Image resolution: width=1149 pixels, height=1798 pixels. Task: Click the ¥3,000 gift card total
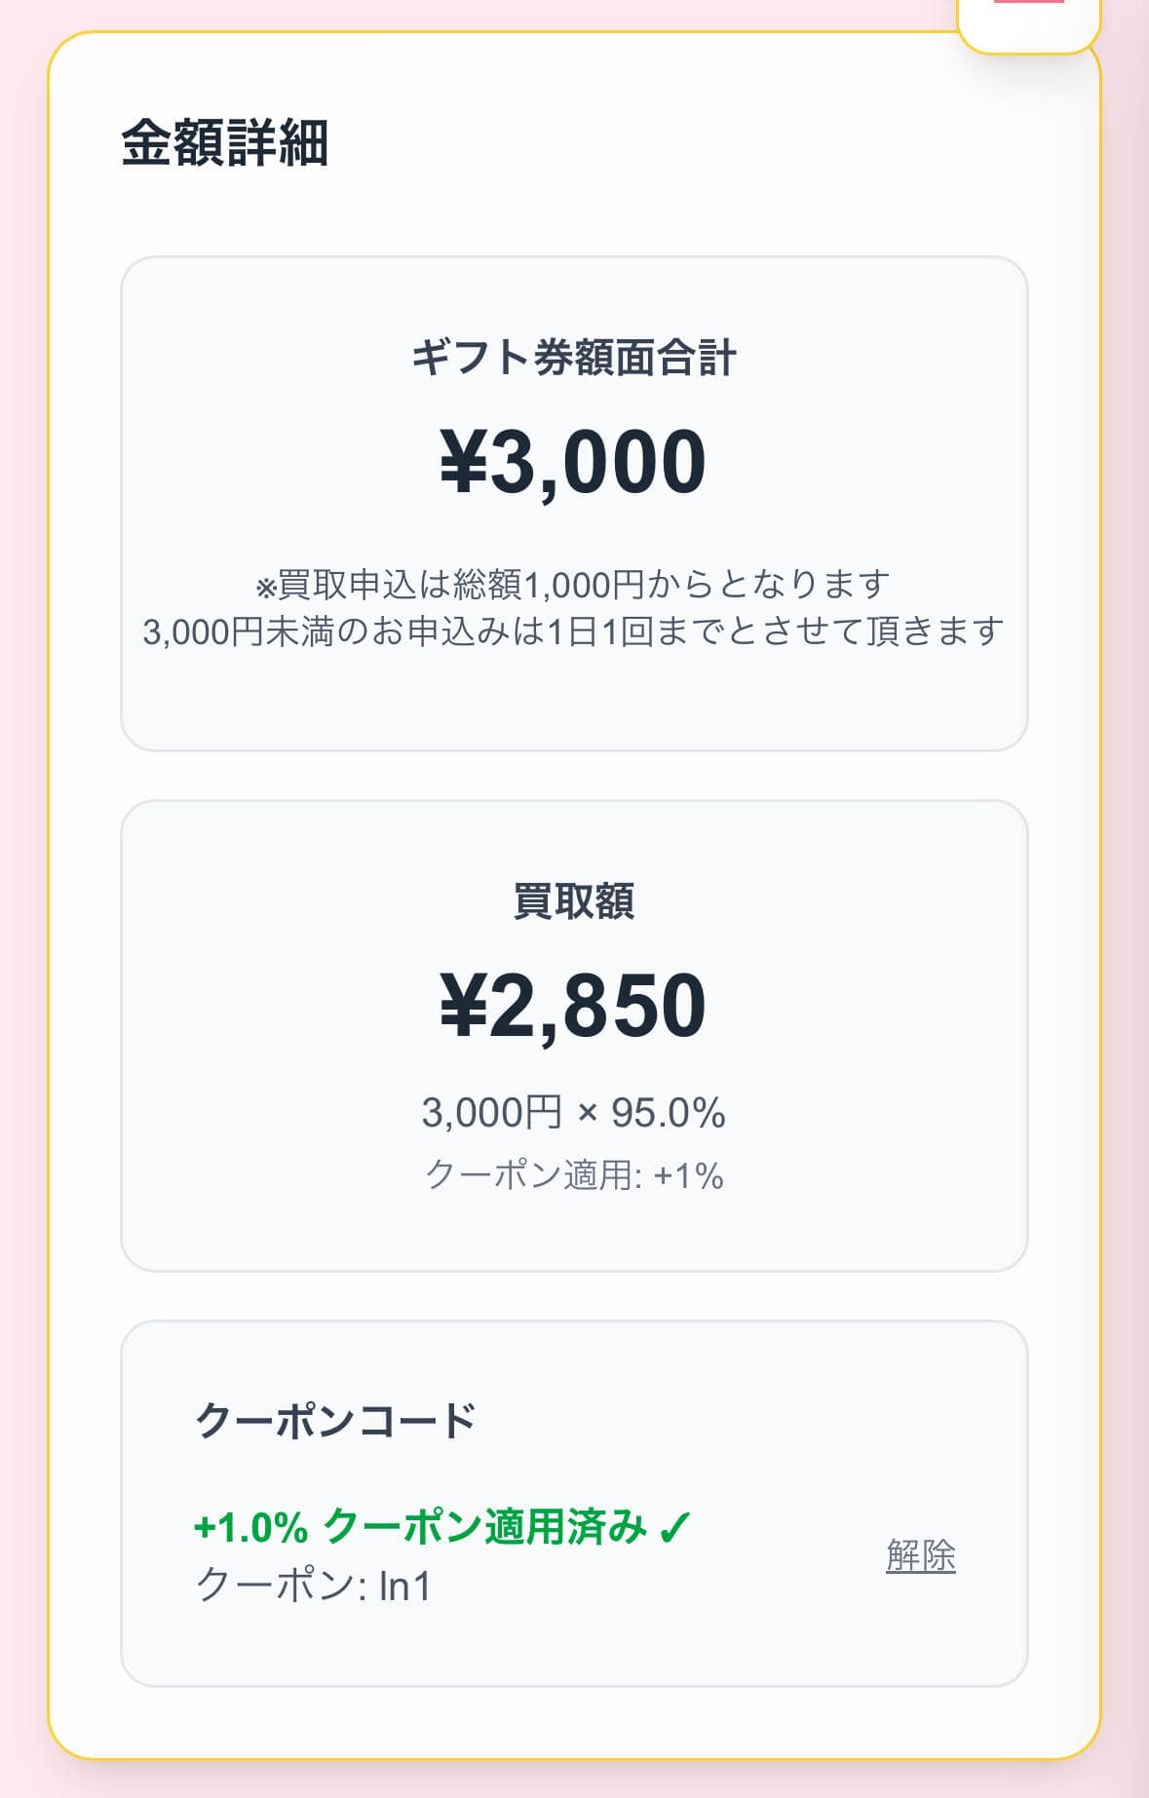coord(573,462)
